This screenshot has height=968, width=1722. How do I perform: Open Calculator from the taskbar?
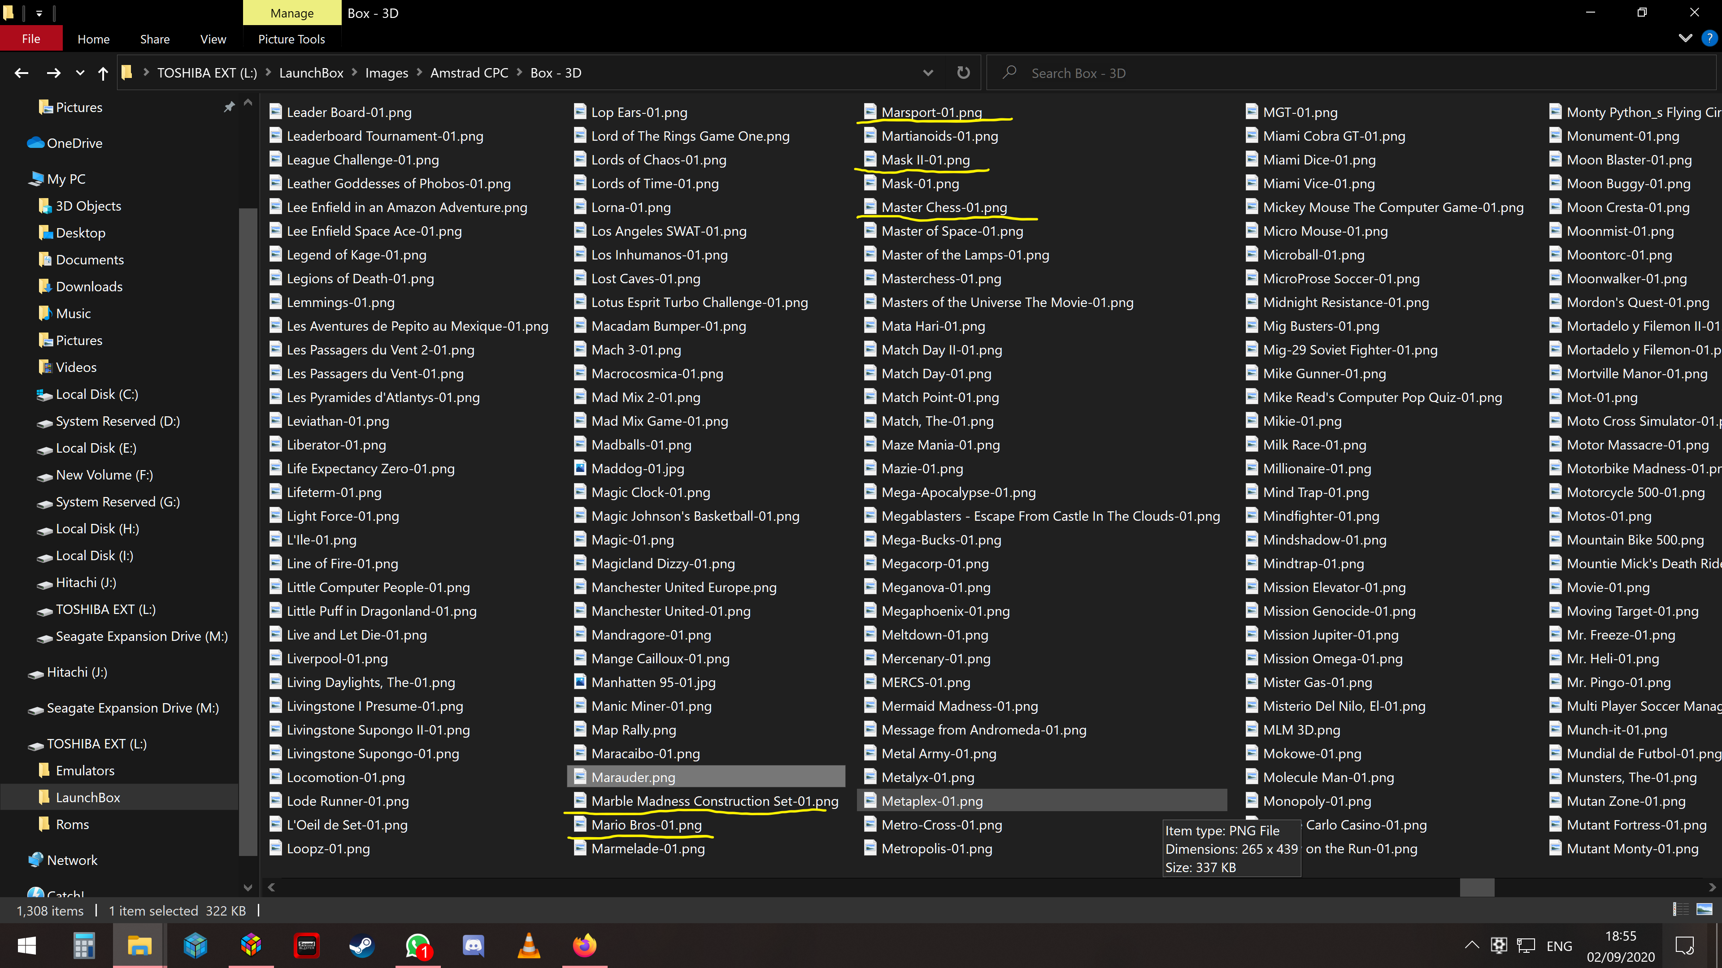pos(83,945)
